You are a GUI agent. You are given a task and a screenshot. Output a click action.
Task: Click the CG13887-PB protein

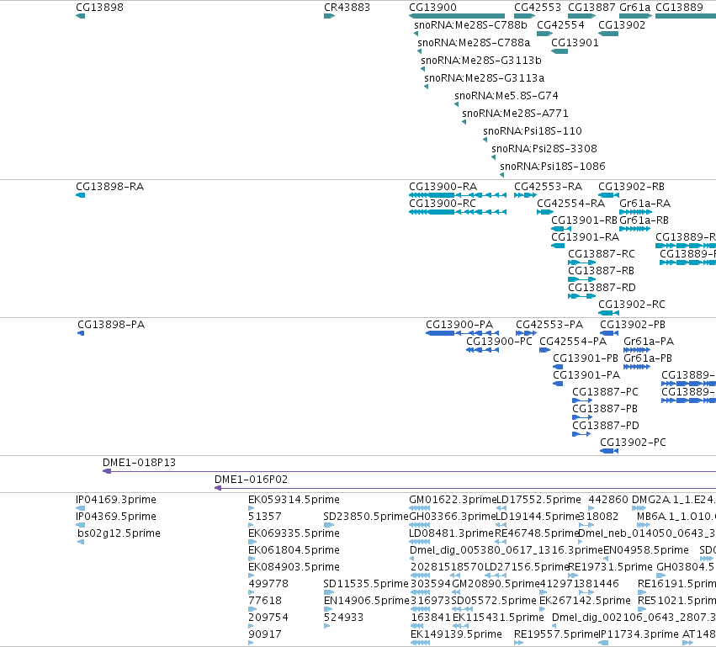coord(582,417)
